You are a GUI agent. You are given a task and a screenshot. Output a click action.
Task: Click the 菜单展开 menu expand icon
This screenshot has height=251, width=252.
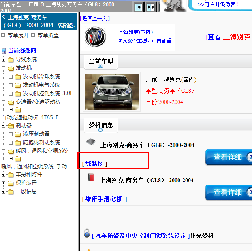point(3,35)
